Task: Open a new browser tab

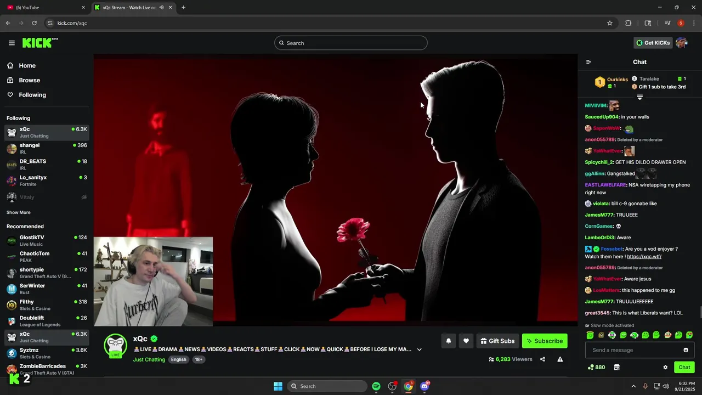Action: 183,7
